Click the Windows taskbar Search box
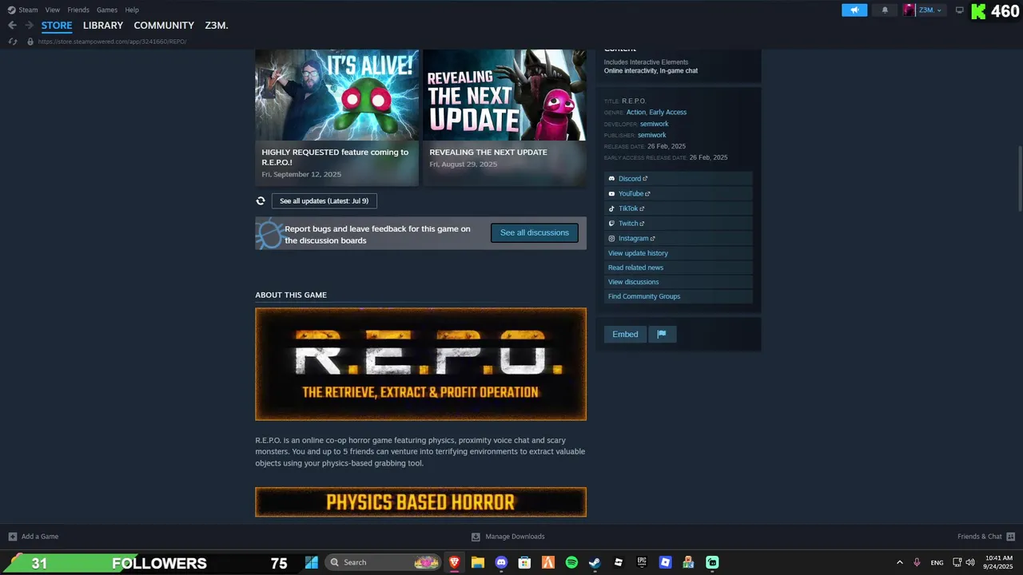This screenshot has width=1023, height=575. tap(384, 562)
